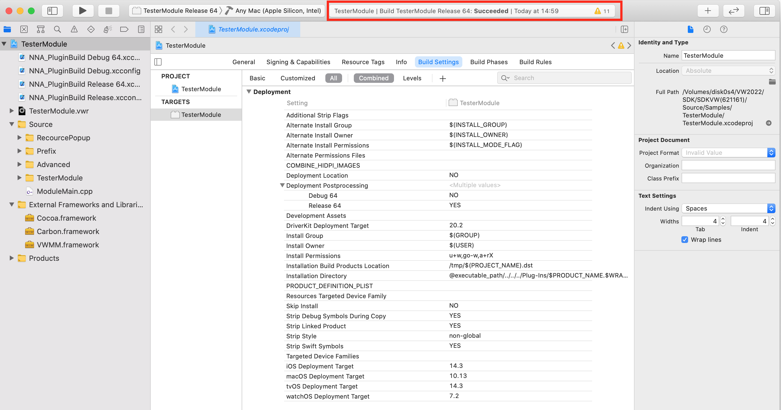
Task: Add a build setting with plus button
Action: 443,78
